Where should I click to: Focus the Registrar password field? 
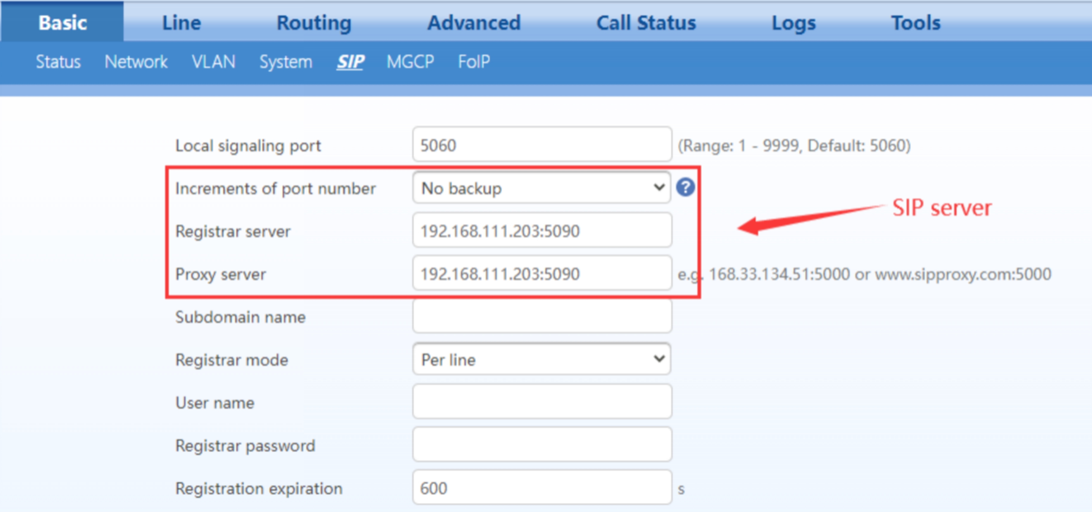(541, 445)
